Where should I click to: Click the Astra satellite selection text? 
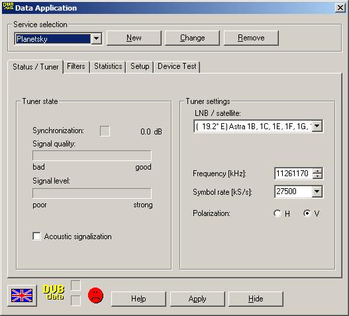coord(253,127)
